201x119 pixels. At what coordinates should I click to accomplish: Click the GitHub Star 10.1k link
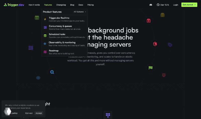pos(163,5)
